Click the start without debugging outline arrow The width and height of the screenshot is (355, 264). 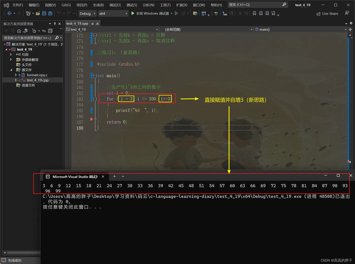coord(176,13)
